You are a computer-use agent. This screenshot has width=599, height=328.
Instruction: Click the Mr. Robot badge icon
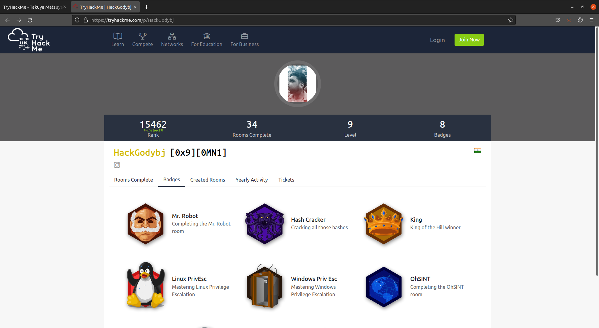pos(145,224)
